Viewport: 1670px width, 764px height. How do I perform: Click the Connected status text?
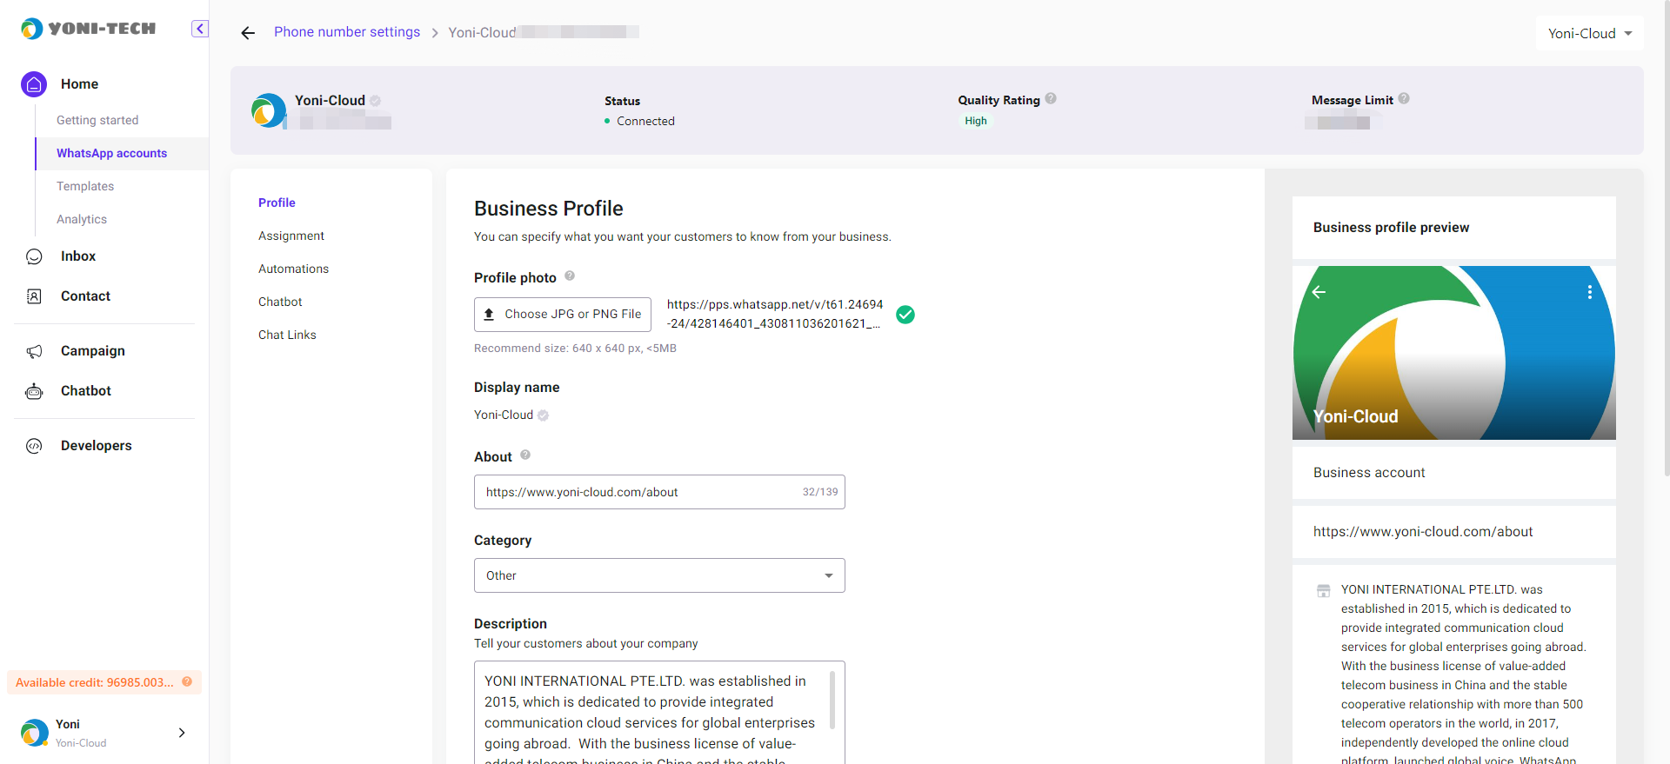(x=645, y=121)
